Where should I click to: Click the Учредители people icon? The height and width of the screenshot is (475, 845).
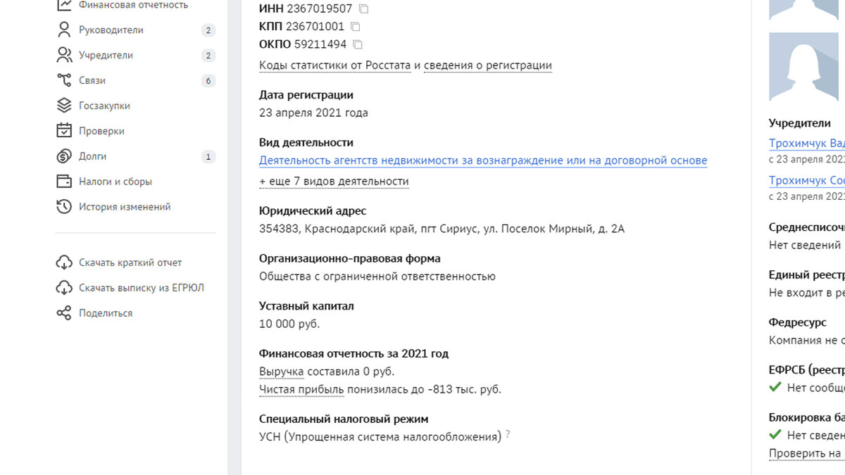pos(64,55)
